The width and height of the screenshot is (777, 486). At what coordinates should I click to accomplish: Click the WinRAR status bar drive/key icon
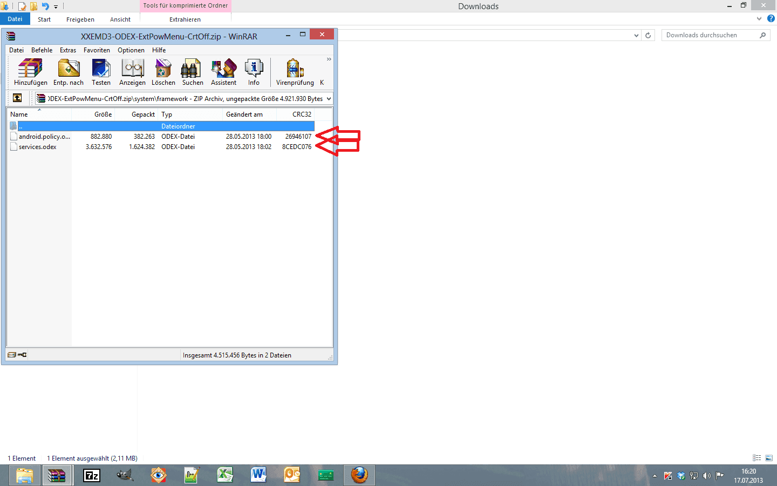[x=17, y=355]
